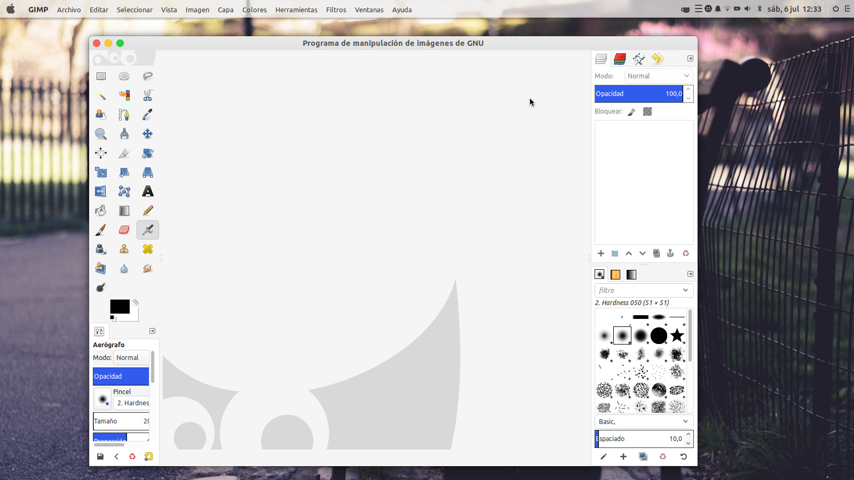This screenshot has width=854, height=480.
Task: Anchor the floating layer
Action: point(670,253)
